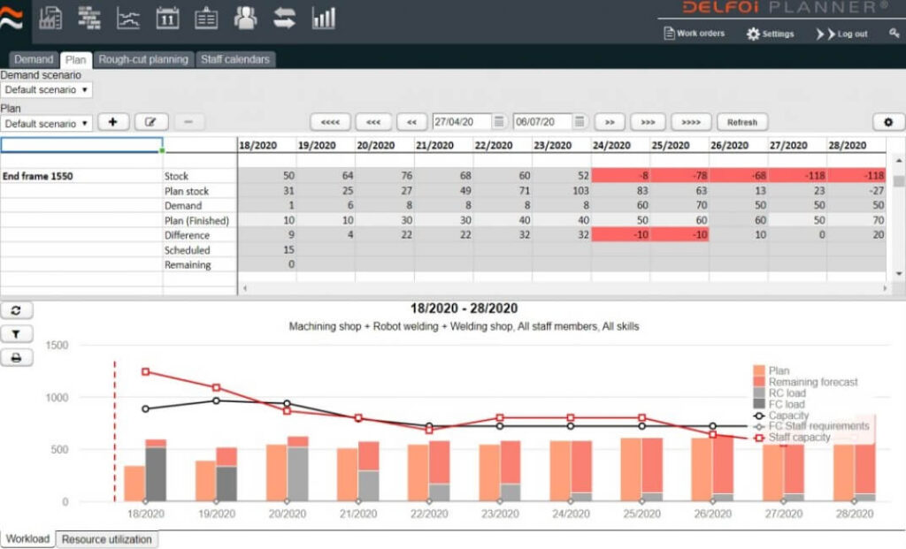Image resolution: width=906 pixels, height=549 pixels.
Task: Toggle the Capacity line in legend
Action: [787, 416]
